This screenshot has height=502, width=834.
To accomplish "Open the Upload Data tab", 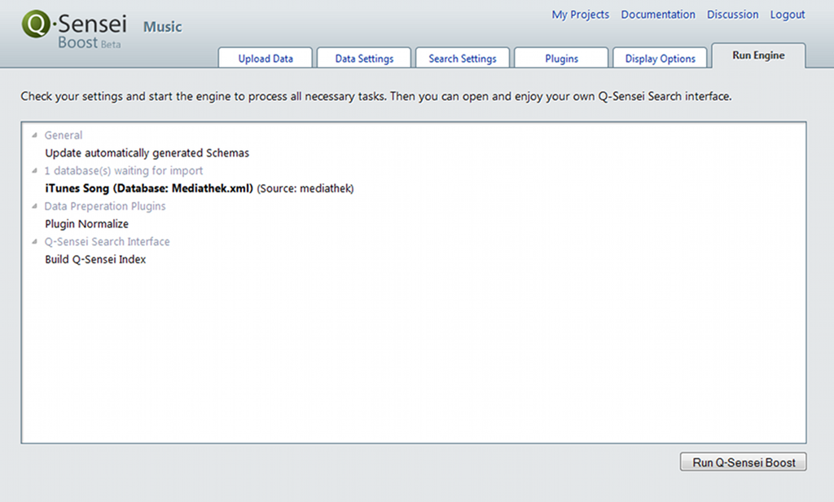I will [265, 58].
